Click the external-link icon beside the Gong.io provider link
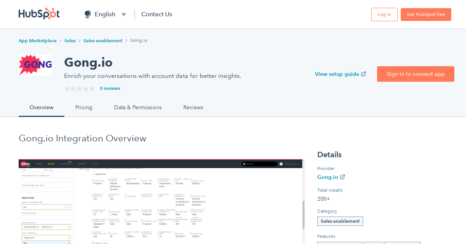This screenshot has width=466, height=244. (343, 177)
